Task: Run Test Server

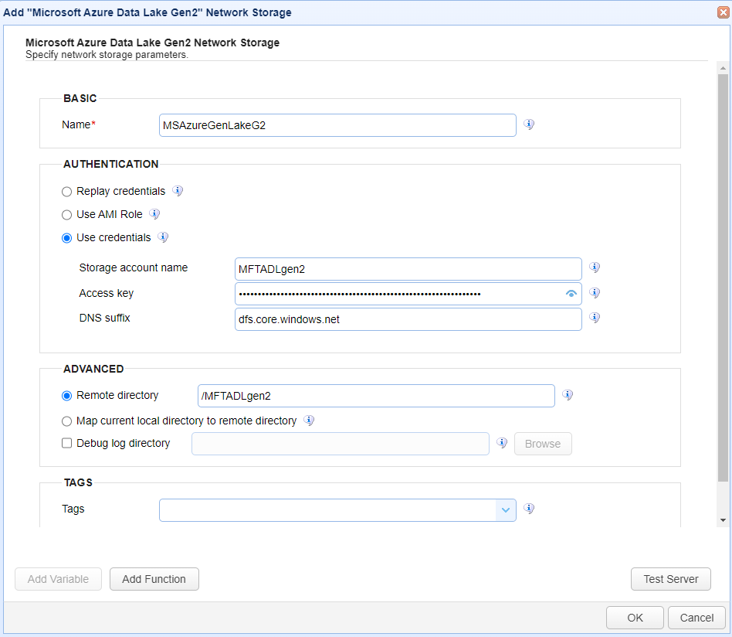Action: point(671,579)
